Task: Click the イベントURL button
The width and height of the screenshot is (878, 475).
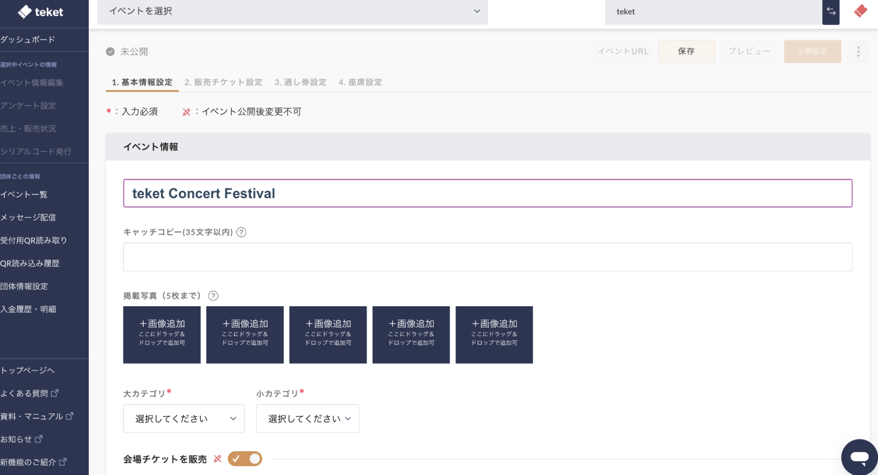Action: [x=623, y=51]
